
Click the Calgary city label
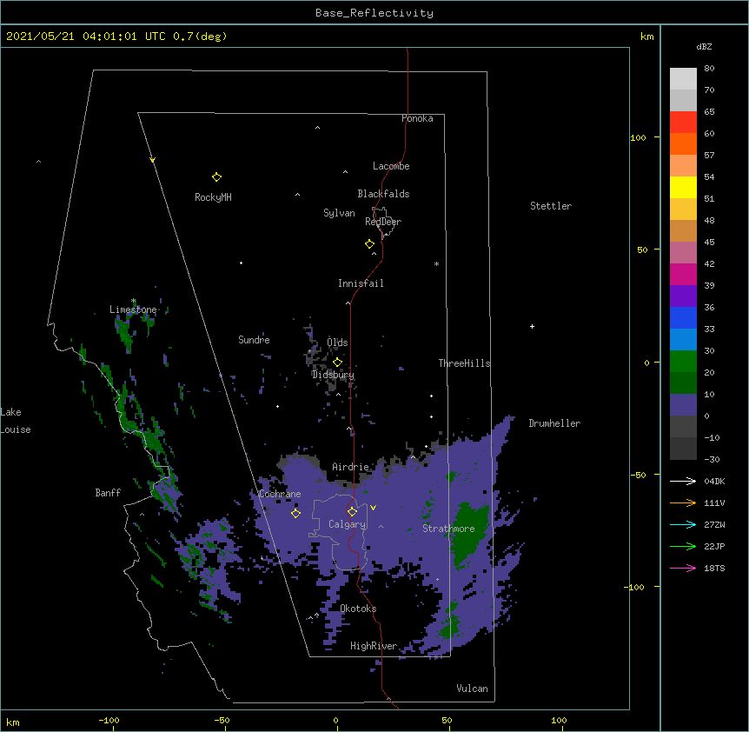(x=347, y=524)
